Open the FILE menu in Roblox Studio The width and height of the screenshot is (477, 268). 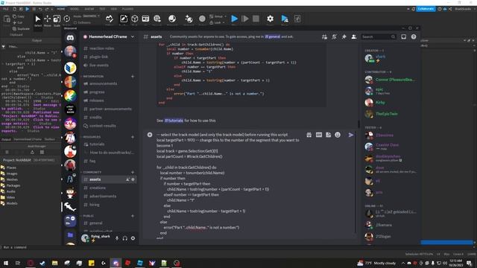(6, 9)
